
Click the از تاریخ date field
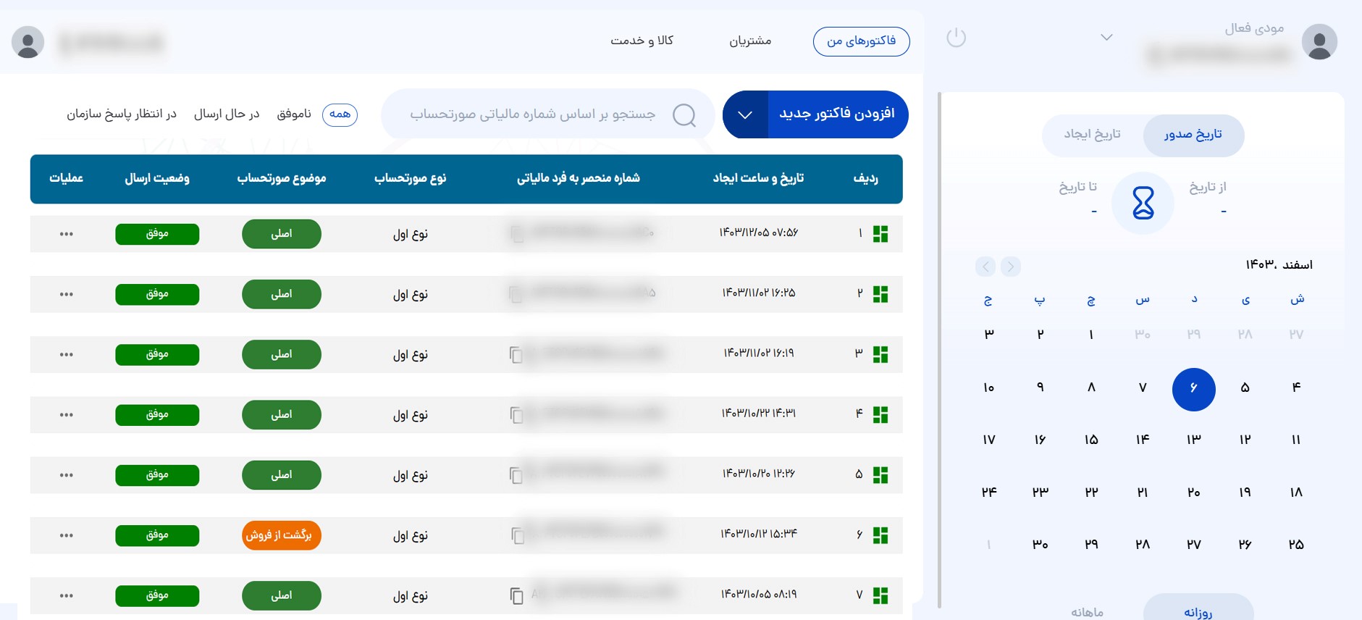point(1208,198)
